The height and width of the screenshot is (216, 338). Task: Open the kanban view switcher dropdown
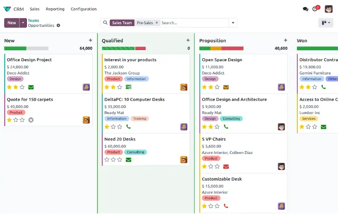[325, 23]
